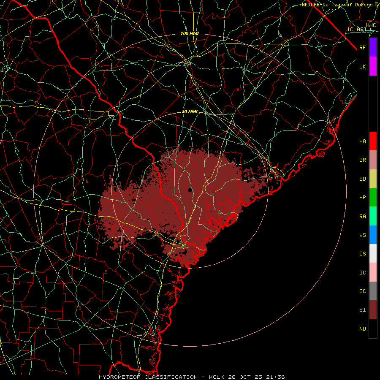Click the DS white legend swatch
380x380 pixels.
click(373, 253)
